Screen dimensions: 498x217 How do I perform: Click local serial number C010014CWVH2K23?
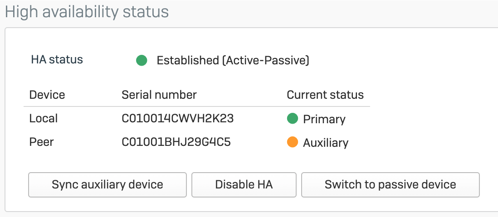178,119
